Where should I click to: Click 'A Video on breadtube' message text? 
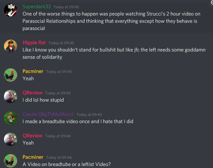(x=66, y=164)
